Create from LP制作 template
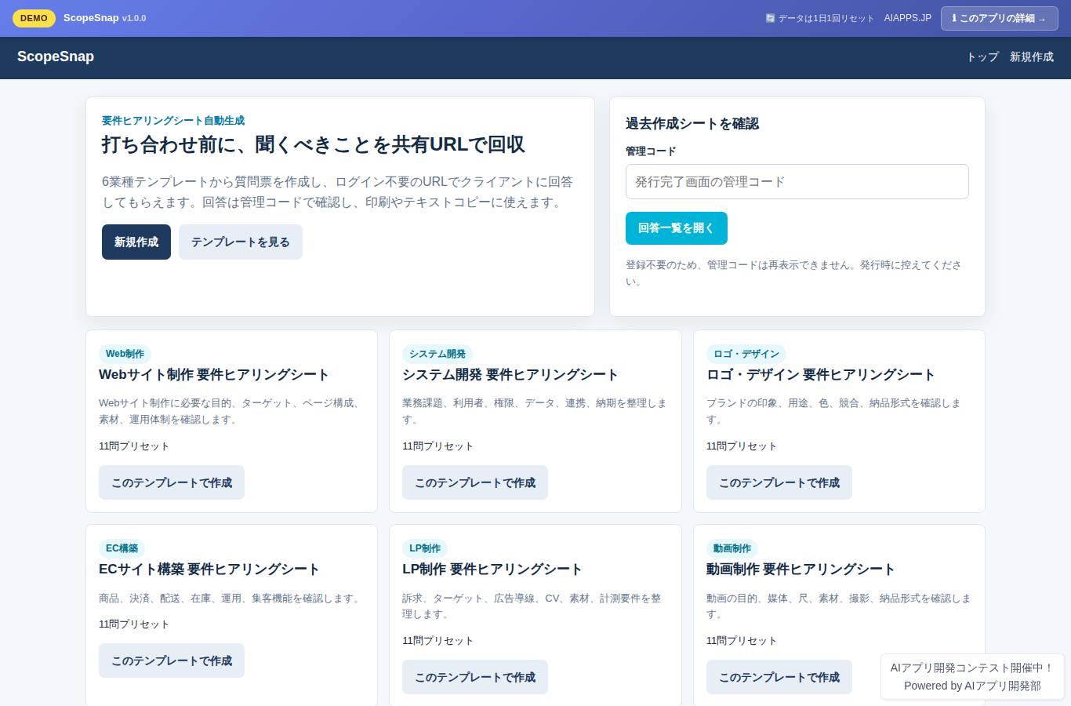The height and width of the screenshot is (706, 1071). (x=475, y=677)
